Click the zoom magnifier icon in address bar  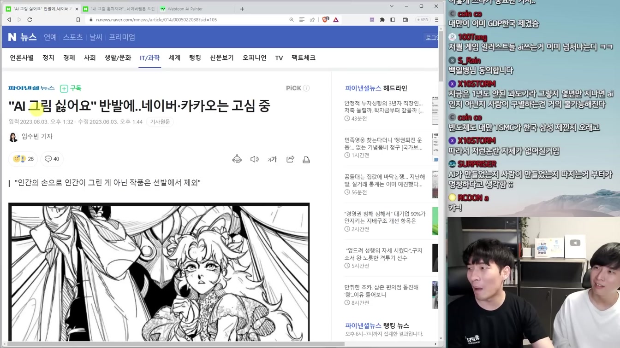[292, 20]
